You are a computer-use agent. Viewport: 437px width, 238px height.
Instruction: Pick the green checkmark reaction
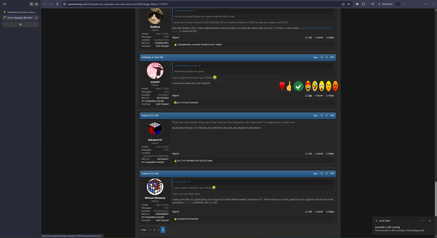pyautogui.click(x=299, y=86)
